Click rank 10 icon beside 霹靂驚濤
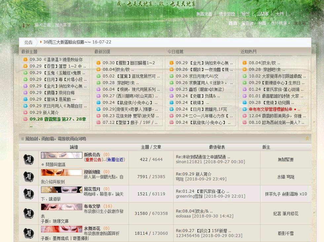This screenshot has width=324, height=242. 25,119
